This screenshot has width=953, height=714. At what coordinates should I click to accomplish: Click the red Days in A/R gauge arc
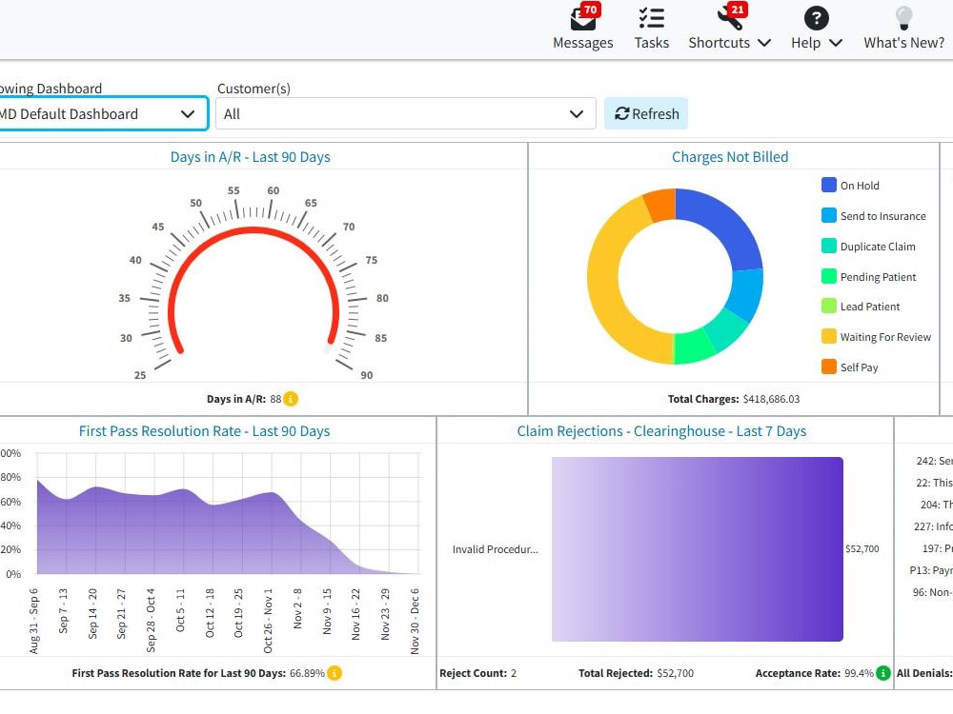point(253,230)
